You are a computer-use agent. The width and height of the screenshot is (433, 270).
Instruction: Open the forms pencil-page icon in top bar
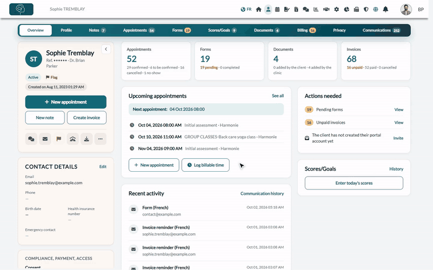287,9
